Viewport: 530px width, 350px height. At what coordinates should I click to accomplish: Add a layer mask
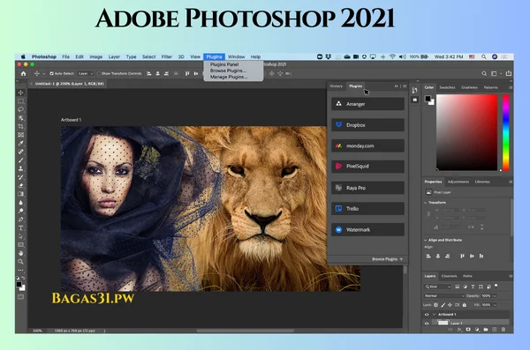click(x=468, y=330)
